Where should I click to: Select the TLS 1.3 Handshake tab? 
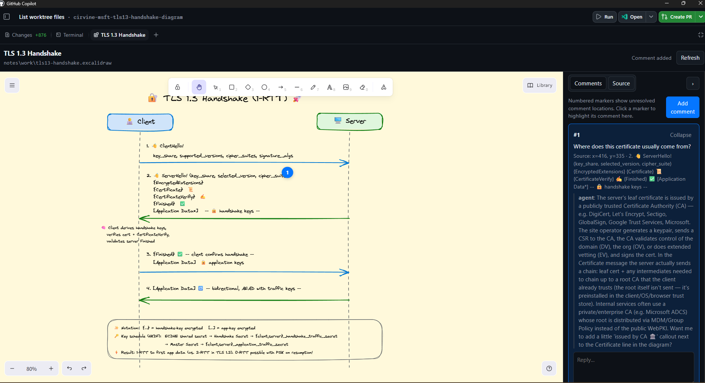119,35
